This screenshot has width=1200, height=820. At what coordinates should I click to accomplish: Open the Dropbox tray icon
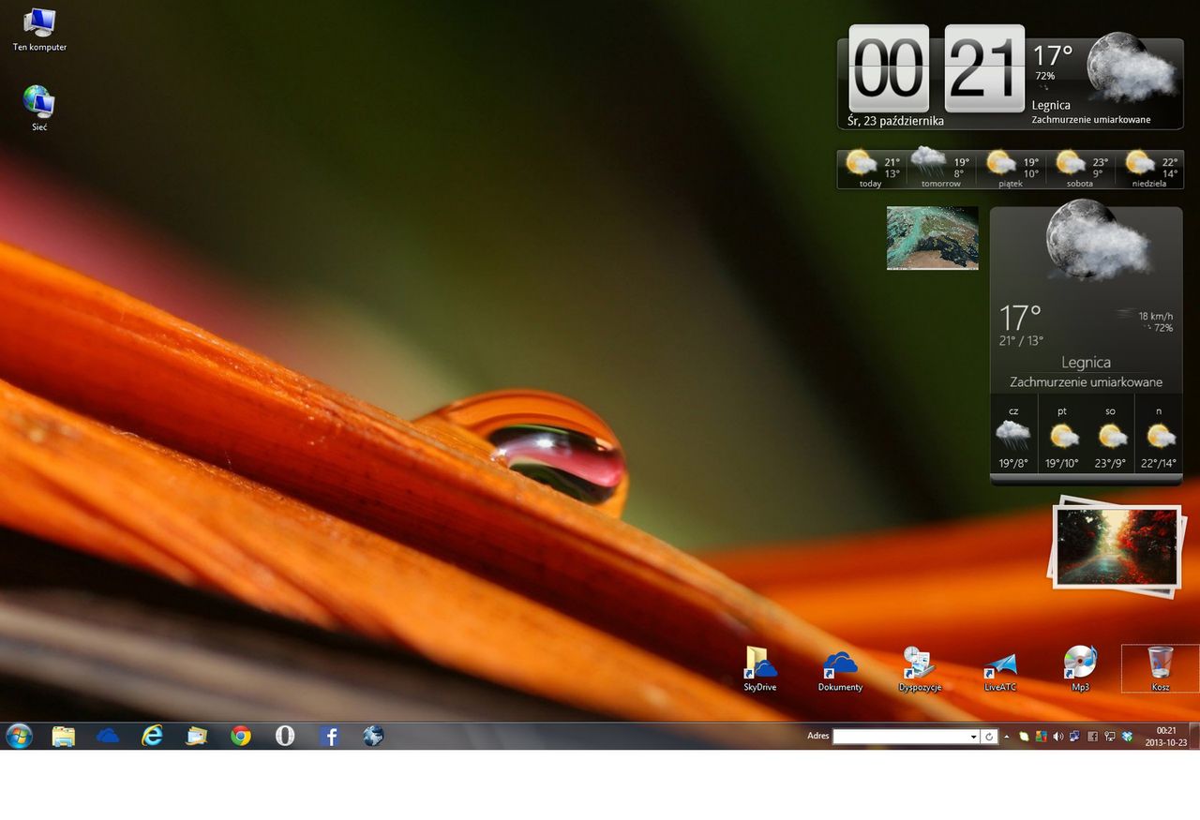tap(1127, 737)
